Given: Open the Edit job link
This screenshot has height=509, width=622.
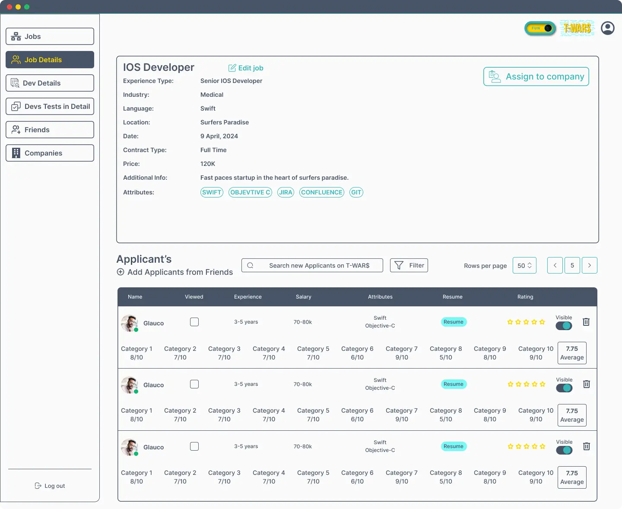Looking at the screenshot, I should [245, 68].
